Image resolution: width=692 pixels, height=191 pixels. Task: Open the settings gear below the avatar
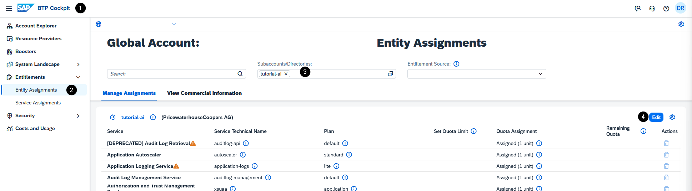pyautogui.click(x=681, y=24)
